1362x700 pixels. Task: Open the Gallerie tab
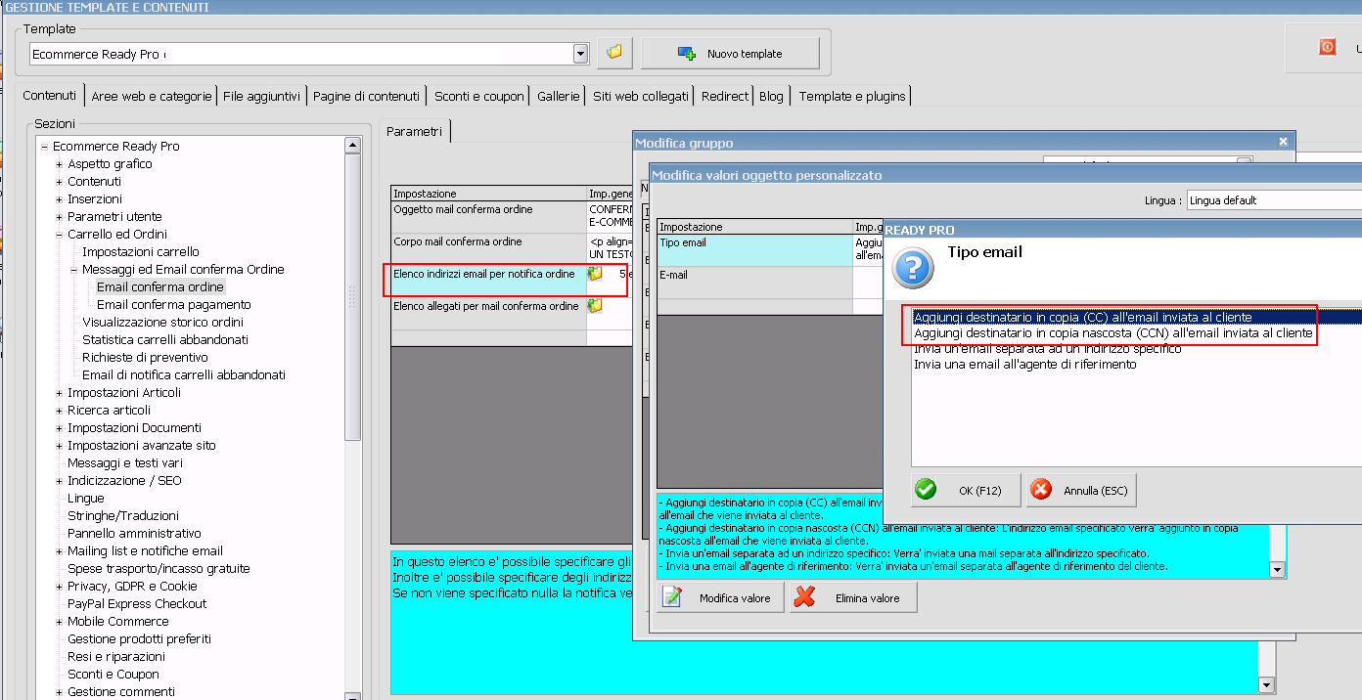click(559, 96)
